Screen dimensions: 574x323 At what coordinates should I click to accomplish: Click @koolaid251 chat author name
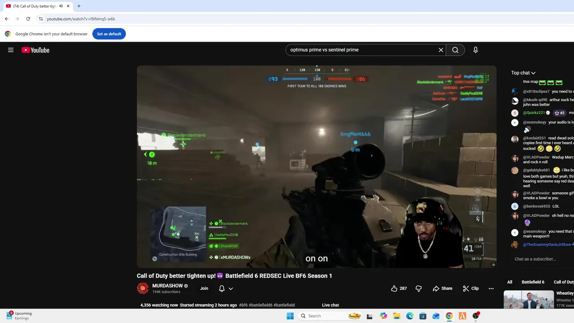tap(534, 138)
